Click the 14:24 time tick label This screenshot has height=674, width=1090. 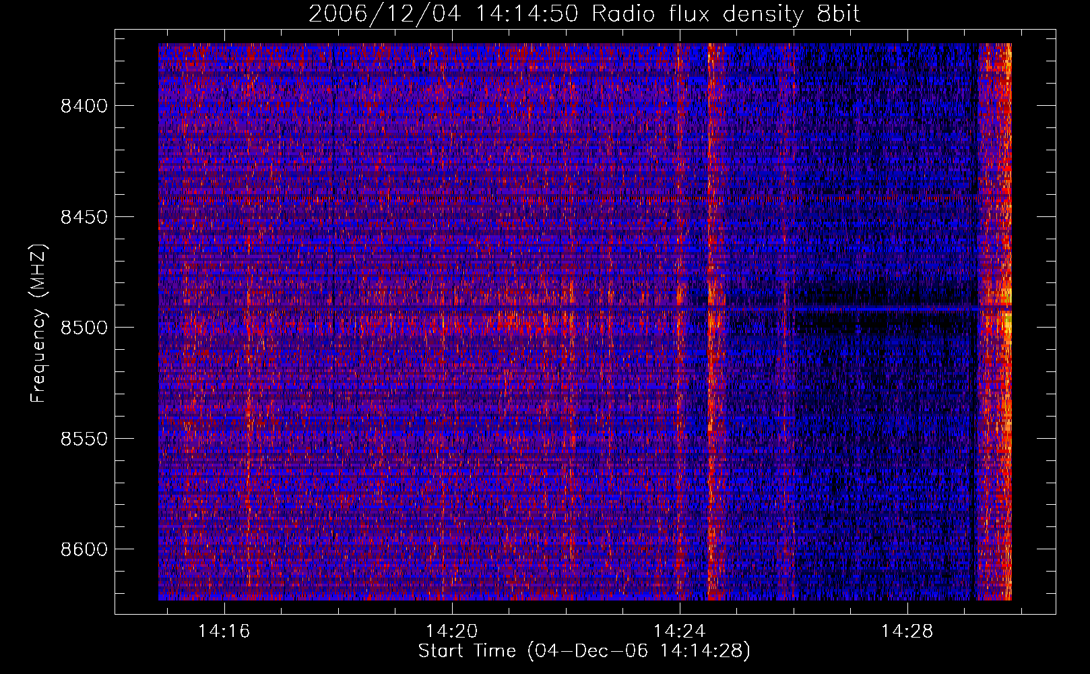680,631
